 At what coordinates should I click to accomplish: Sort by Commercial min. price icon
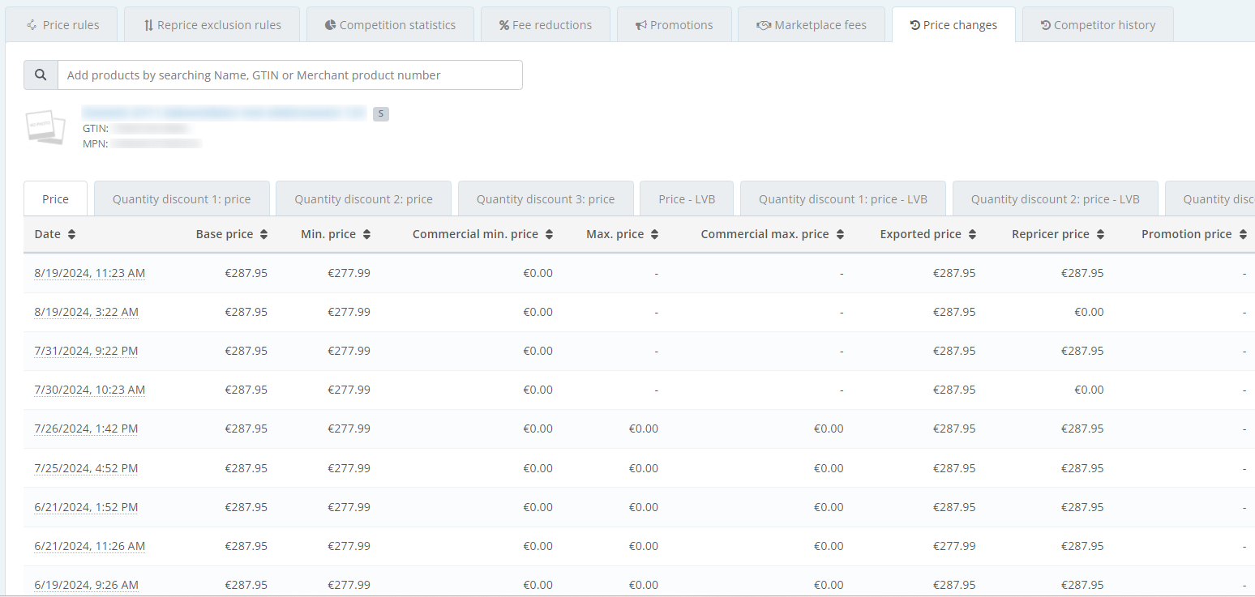point(549,234)
